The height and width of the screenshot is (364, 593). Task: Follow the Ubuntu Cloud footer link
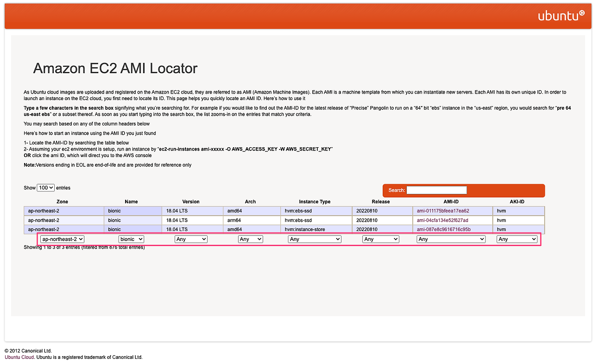(19, 357)
